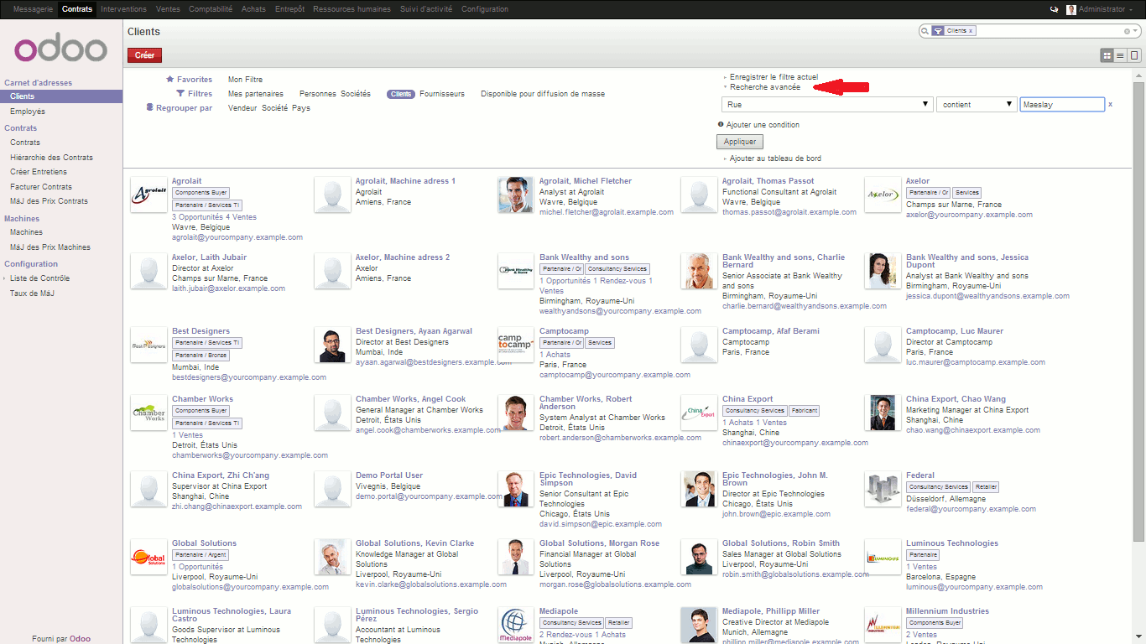The height and width of the screenshot is (644, 1146).
Task: Remove the Clients facet with its x
Action: point(971,31)
